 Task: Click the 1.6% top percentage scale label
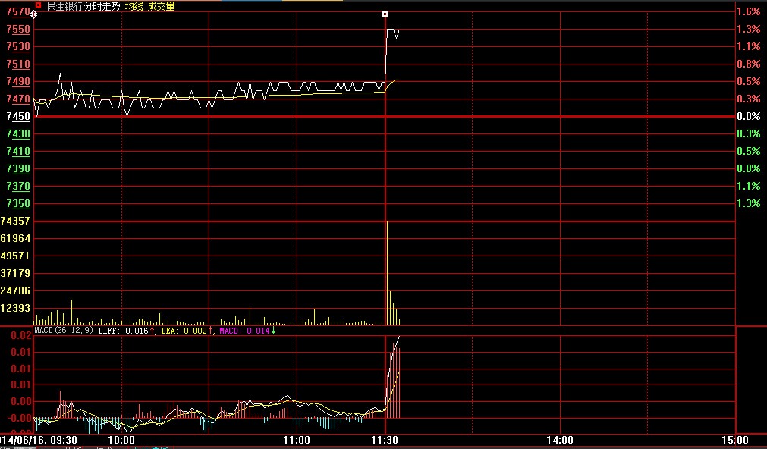pos(748,11)
